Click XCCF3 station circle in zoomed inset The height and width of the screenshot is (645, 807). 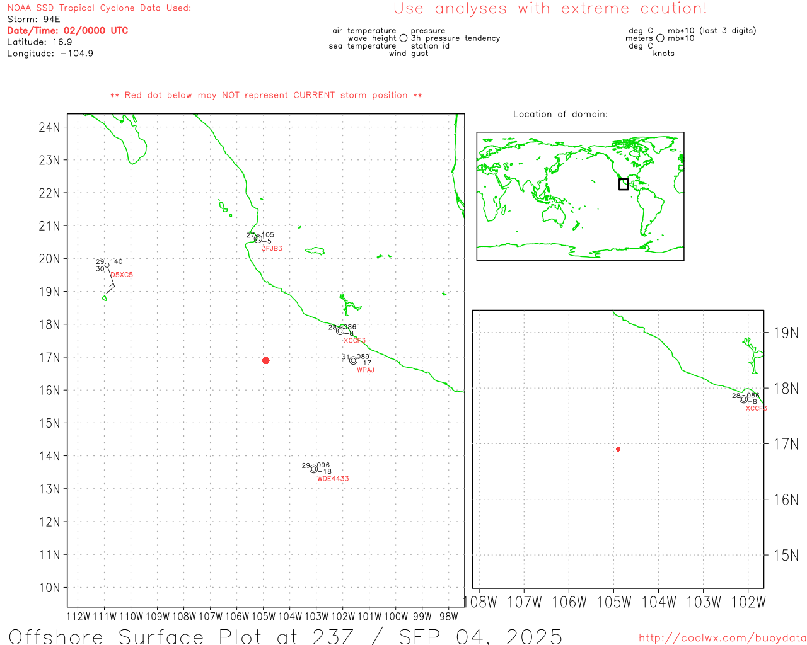(x=744, y=399)
